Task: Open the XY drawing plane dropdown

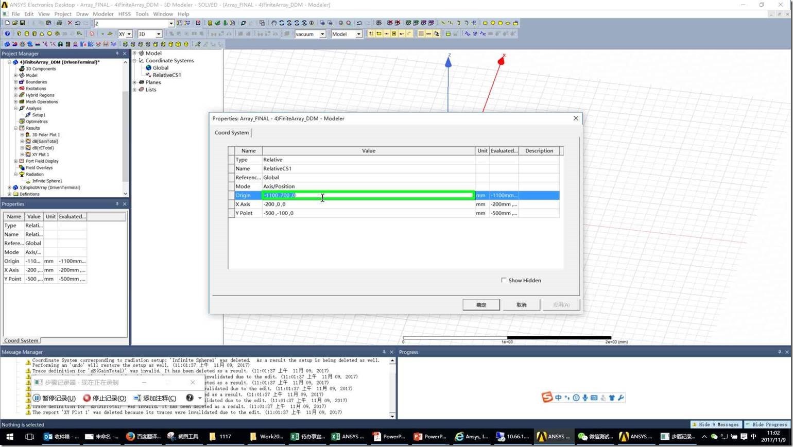Action: [x=129, y=34]
